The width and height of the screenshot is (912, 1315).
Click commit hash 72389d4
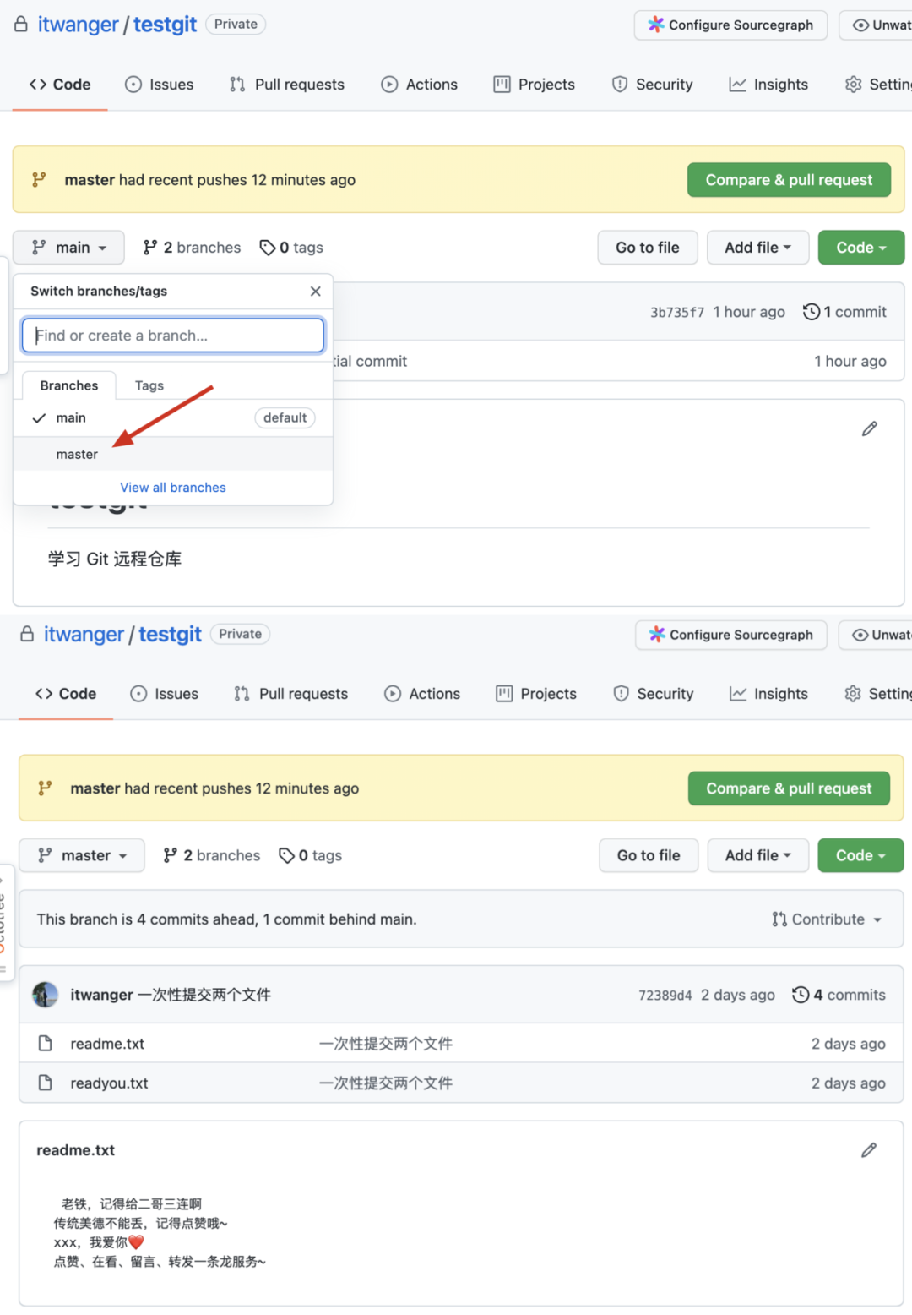pyautogui.click(x=665, y=996)
